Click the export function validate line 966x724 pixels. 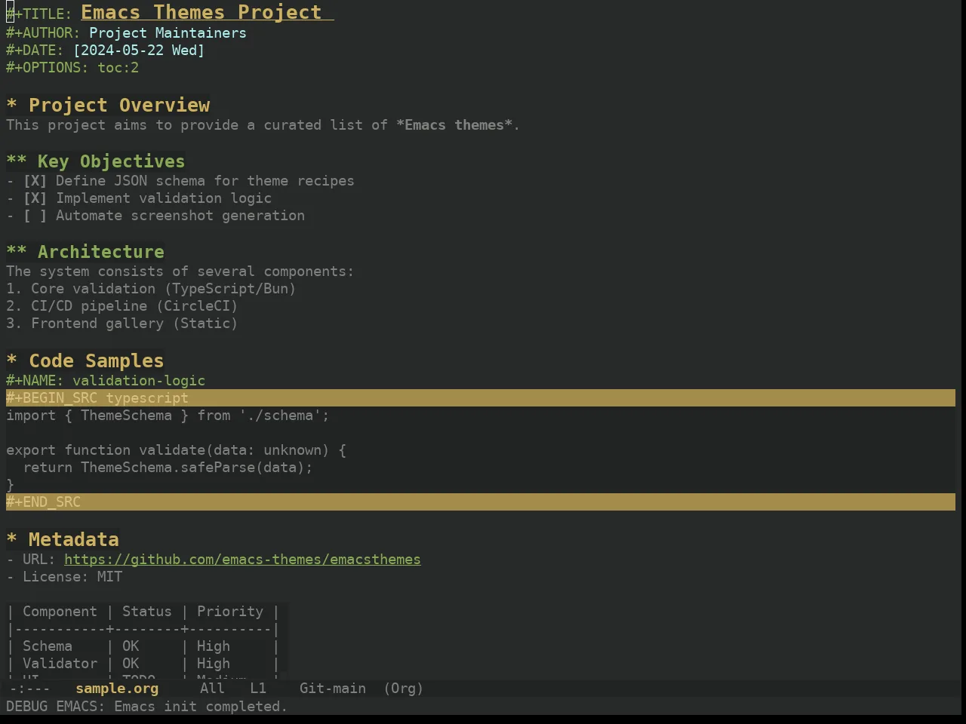[176, 450]
